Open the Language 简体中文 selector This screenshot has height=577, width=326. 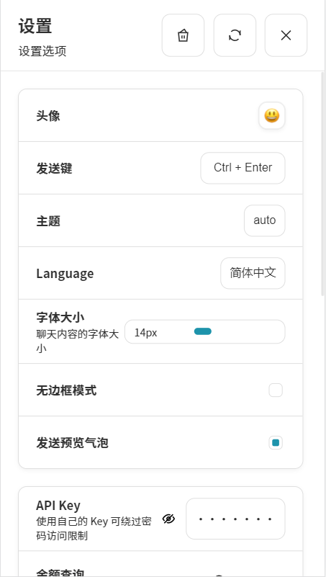coord(253,273)
